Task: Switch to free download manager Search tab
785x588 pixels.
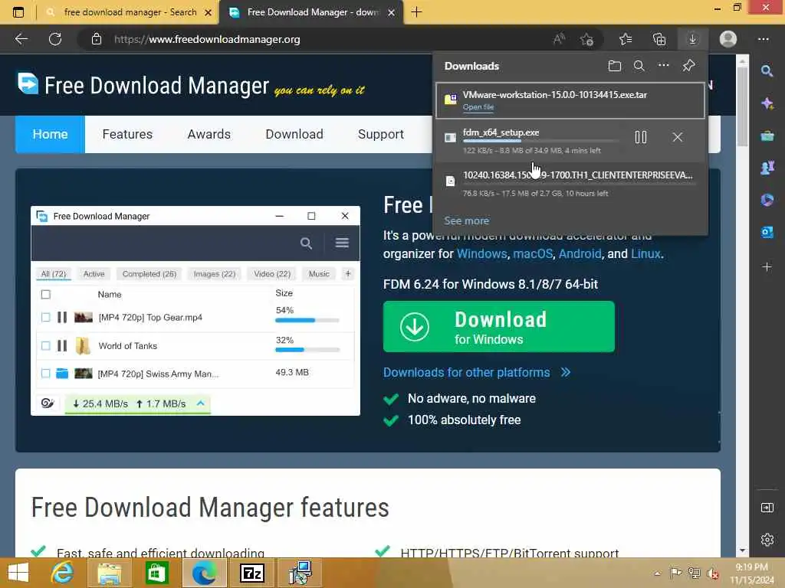Action: pyautogui.click(x=130, y=12)
